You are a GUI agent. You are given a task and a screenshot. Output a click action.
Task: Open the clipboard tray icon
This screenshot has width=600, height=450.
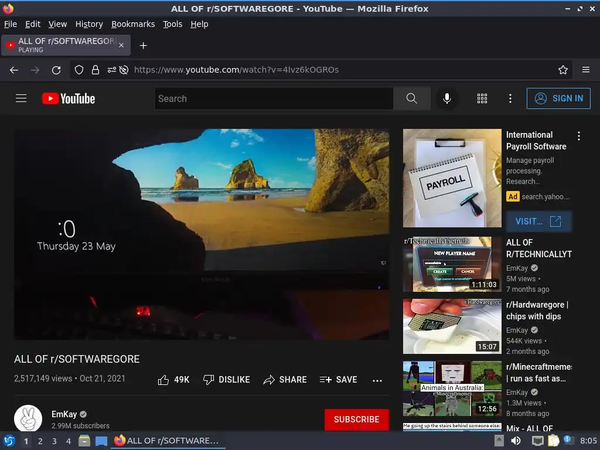(x=553, y=441)
